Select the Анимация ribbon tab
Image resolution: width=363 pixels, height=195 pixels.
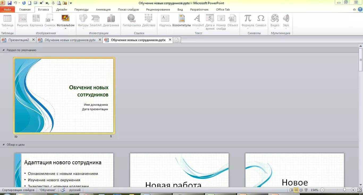103,10
